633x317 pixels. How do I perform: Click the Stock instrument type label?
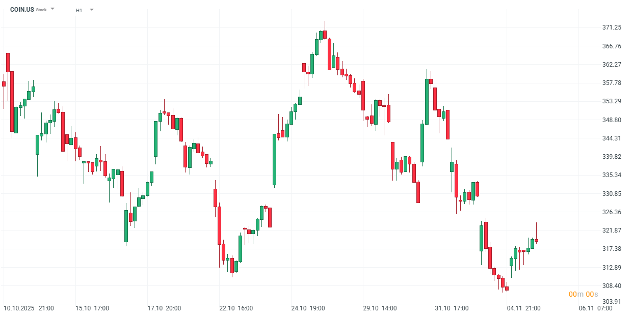[41, 10]
